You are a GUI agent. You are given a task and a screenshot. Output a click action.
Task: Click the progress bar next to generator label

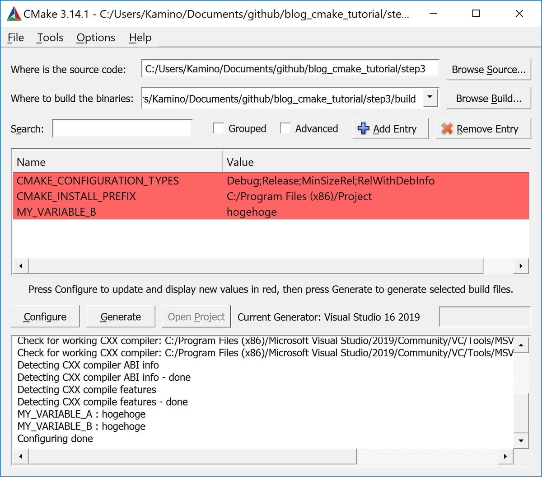tap(485, 316)
